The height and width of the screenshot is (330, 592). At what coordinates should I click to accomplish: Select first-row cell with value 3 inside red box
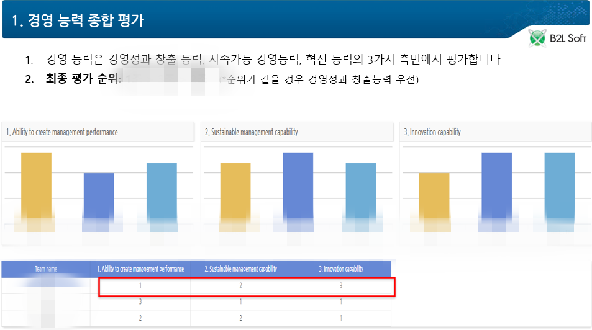click(x=340, y=286)
